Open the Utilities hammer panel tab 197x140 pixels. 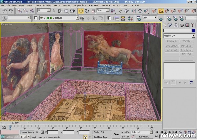tap(193, 25)
